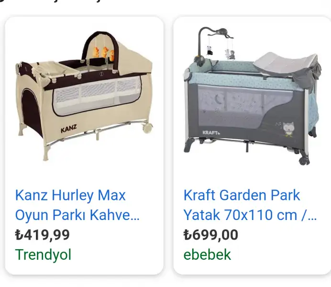The height and width of the screenshot is (287, 331).
Task: Click the wheels on the Kraft playpen
Action: [304, 161]
